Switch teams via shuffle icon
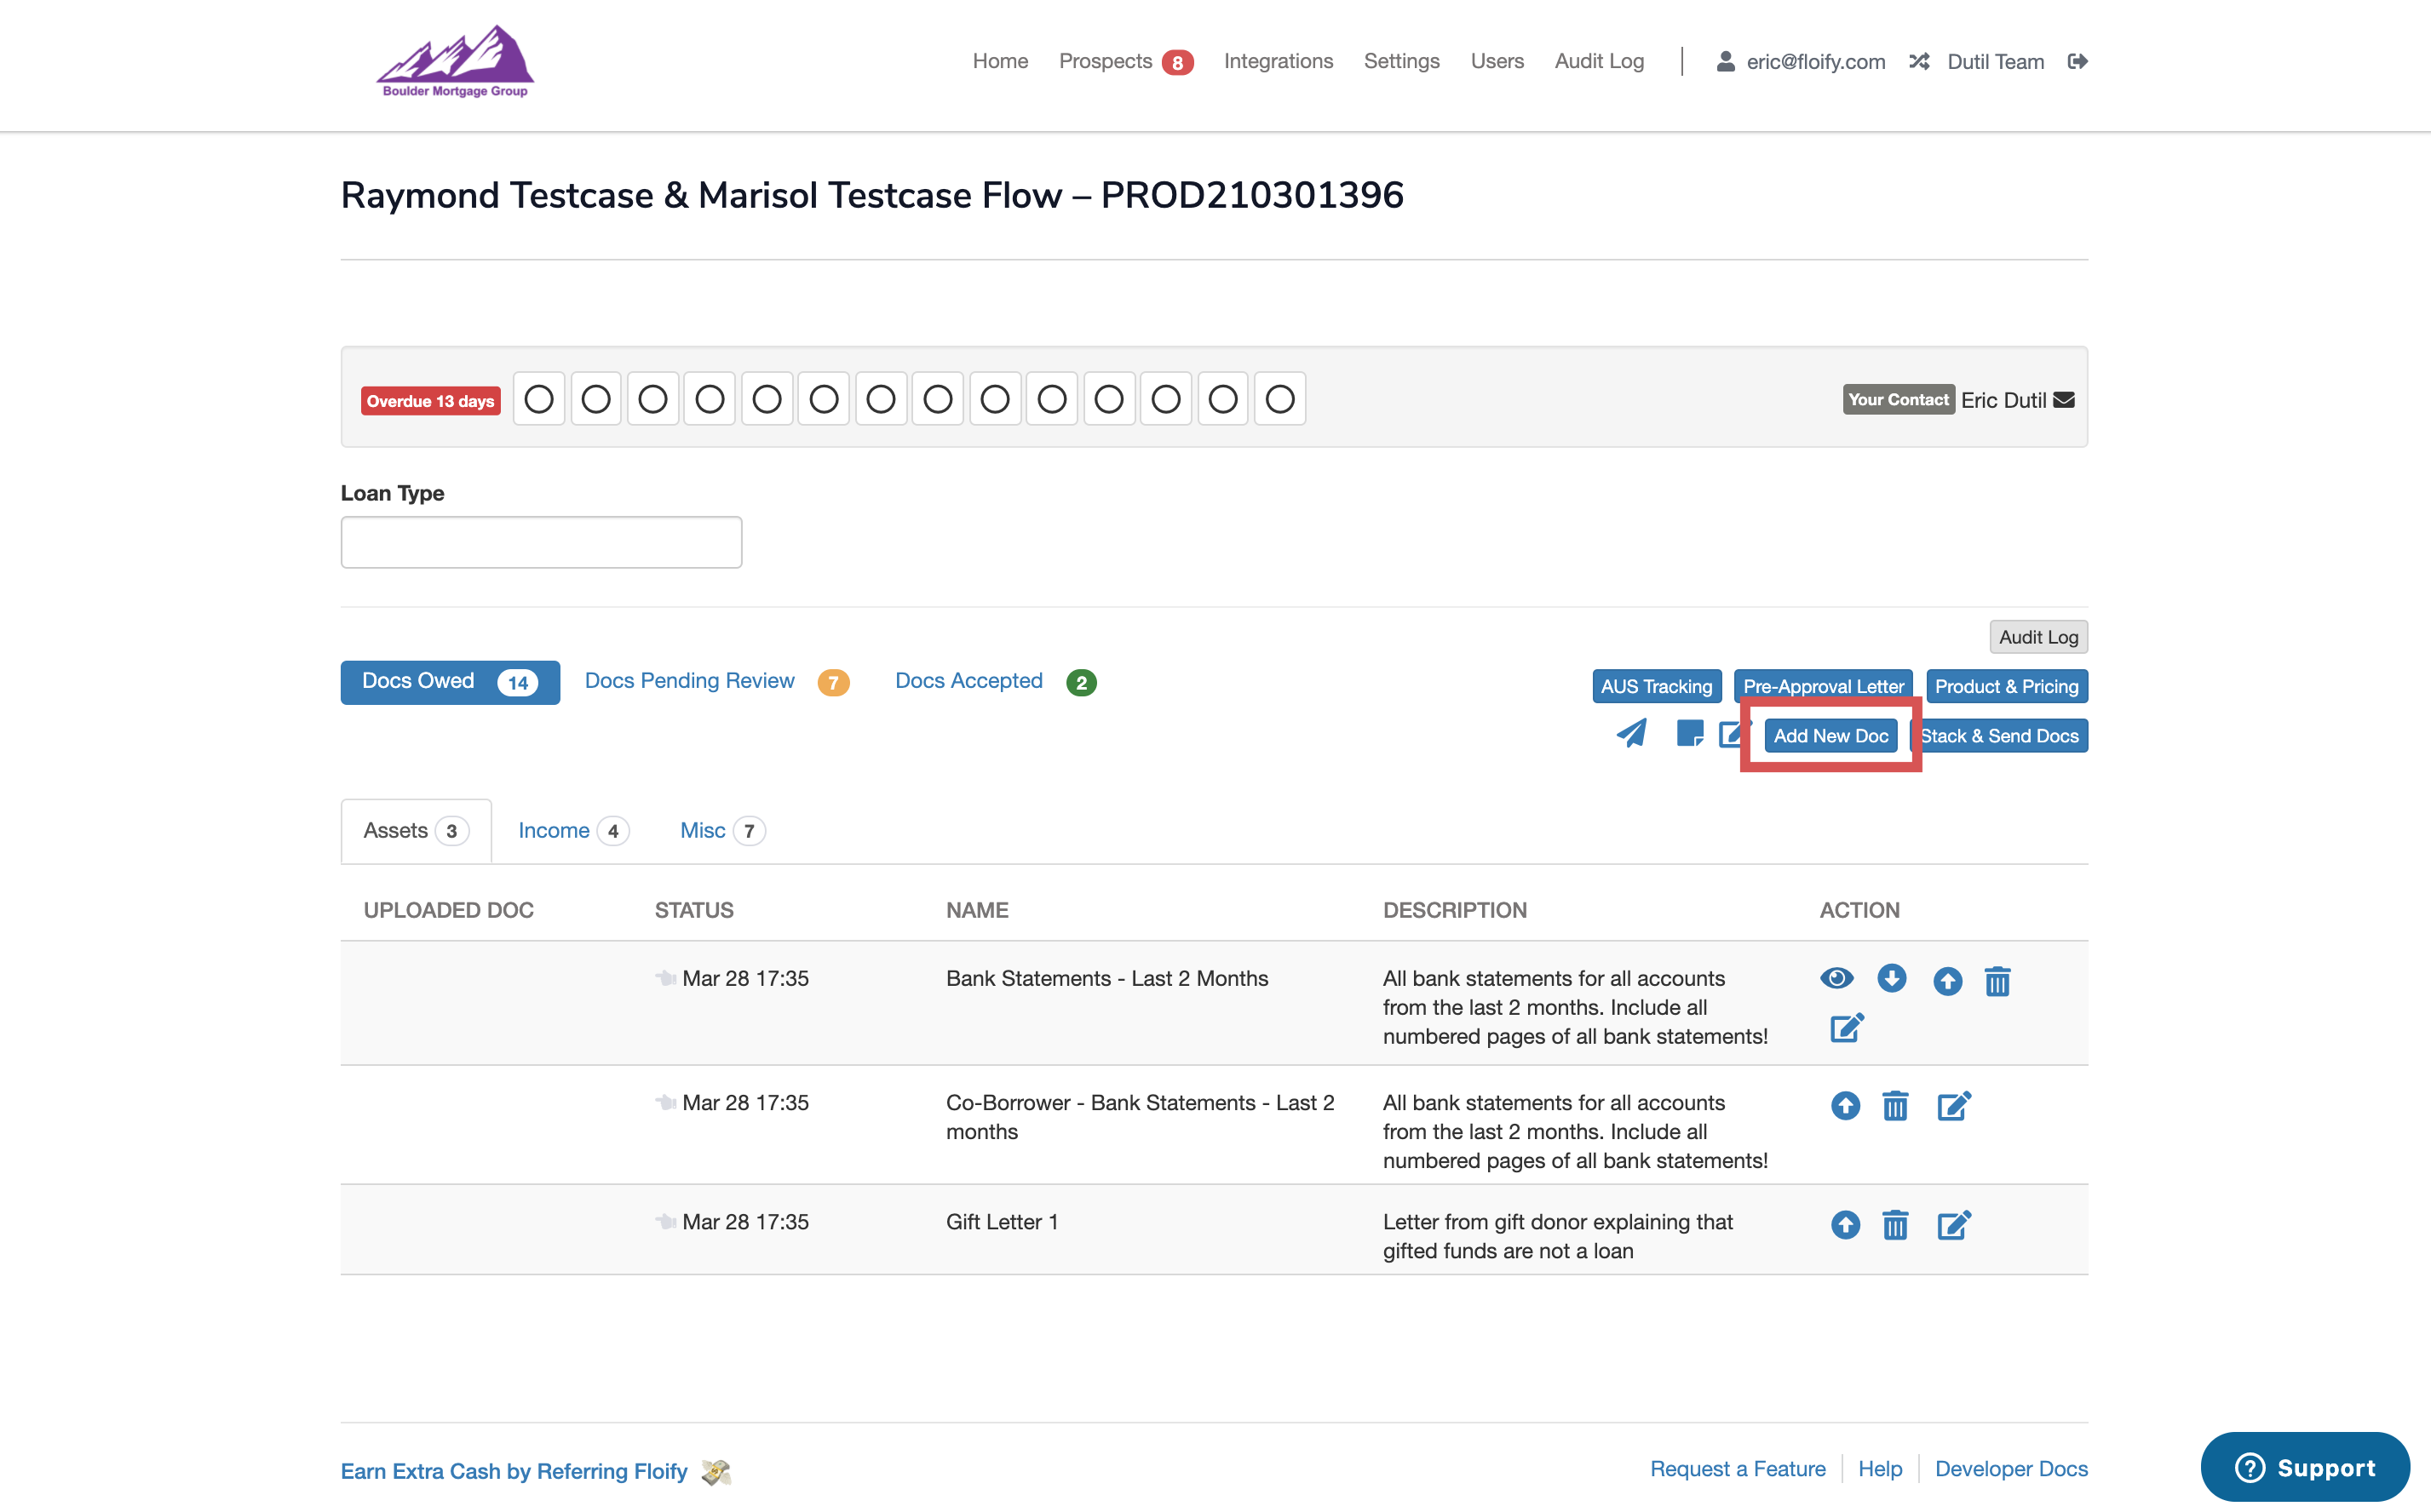Screen dimensions: 2431x1512 tap(1919, 62)
